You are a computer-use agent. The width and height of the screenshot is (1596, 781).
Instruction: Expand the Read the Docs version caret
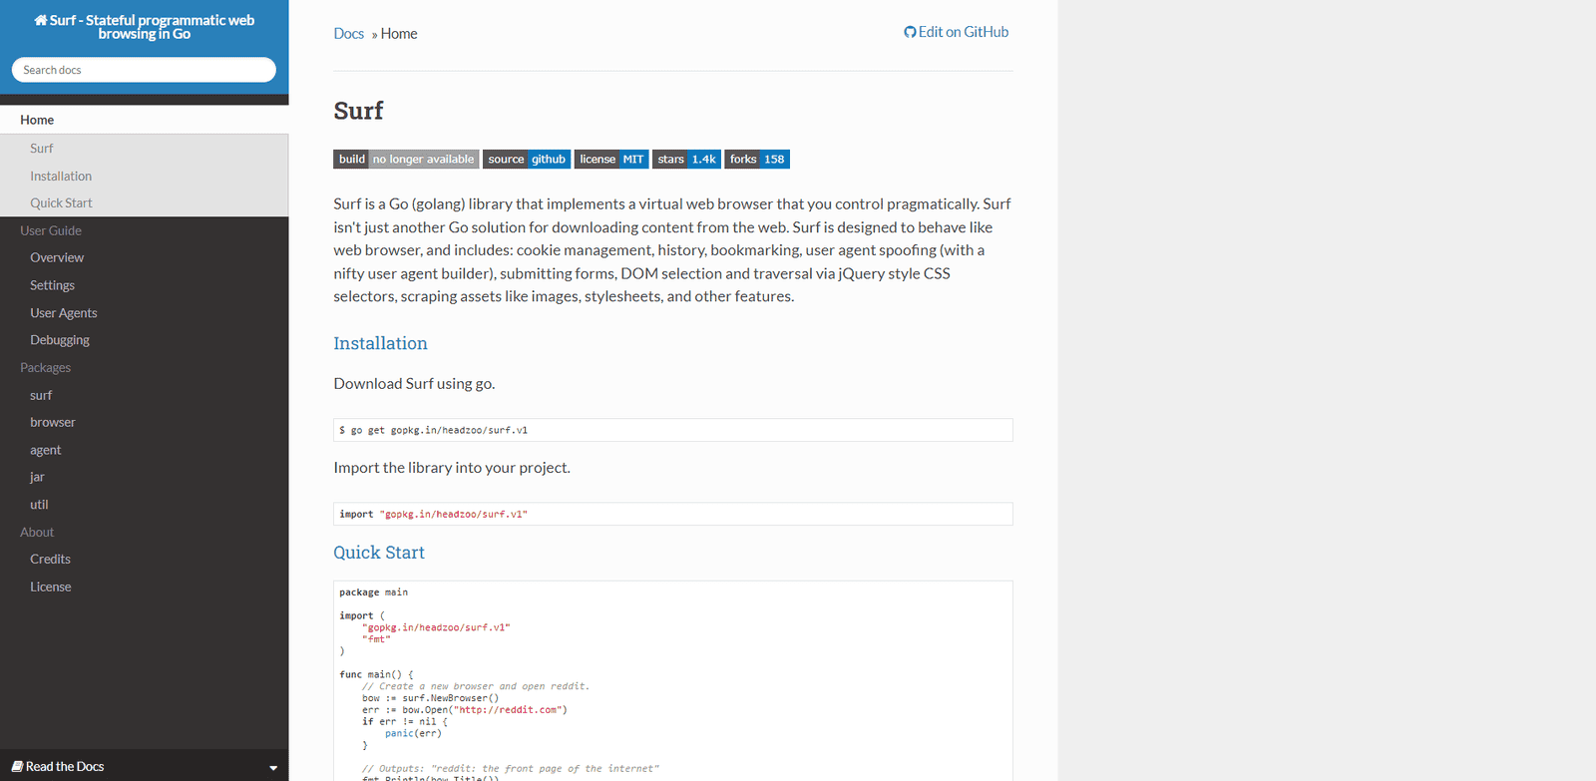coord(273,767)
